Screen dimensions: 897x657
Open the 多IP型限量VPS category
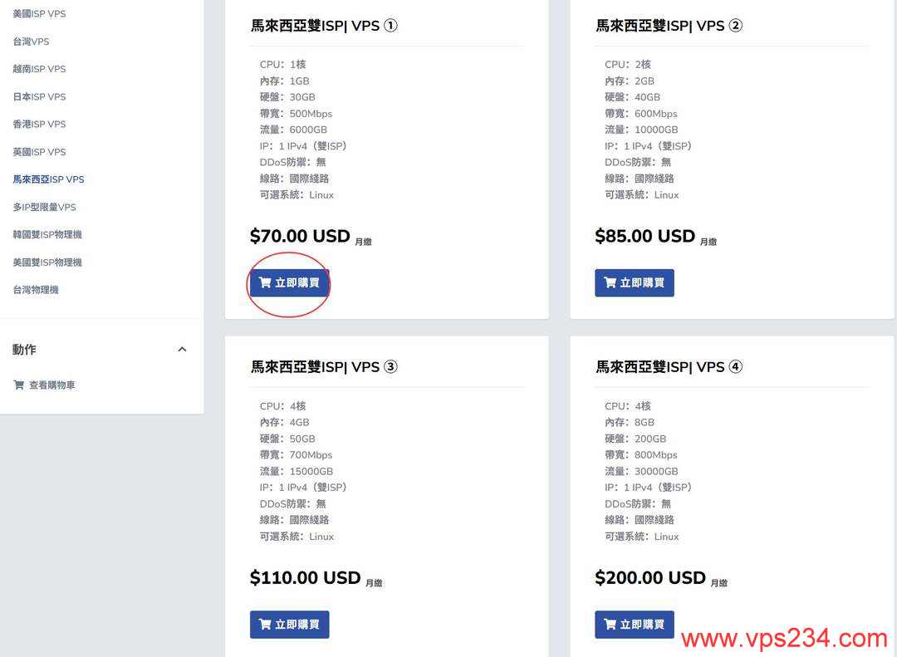pyautogui.click(x=46, y=207)
